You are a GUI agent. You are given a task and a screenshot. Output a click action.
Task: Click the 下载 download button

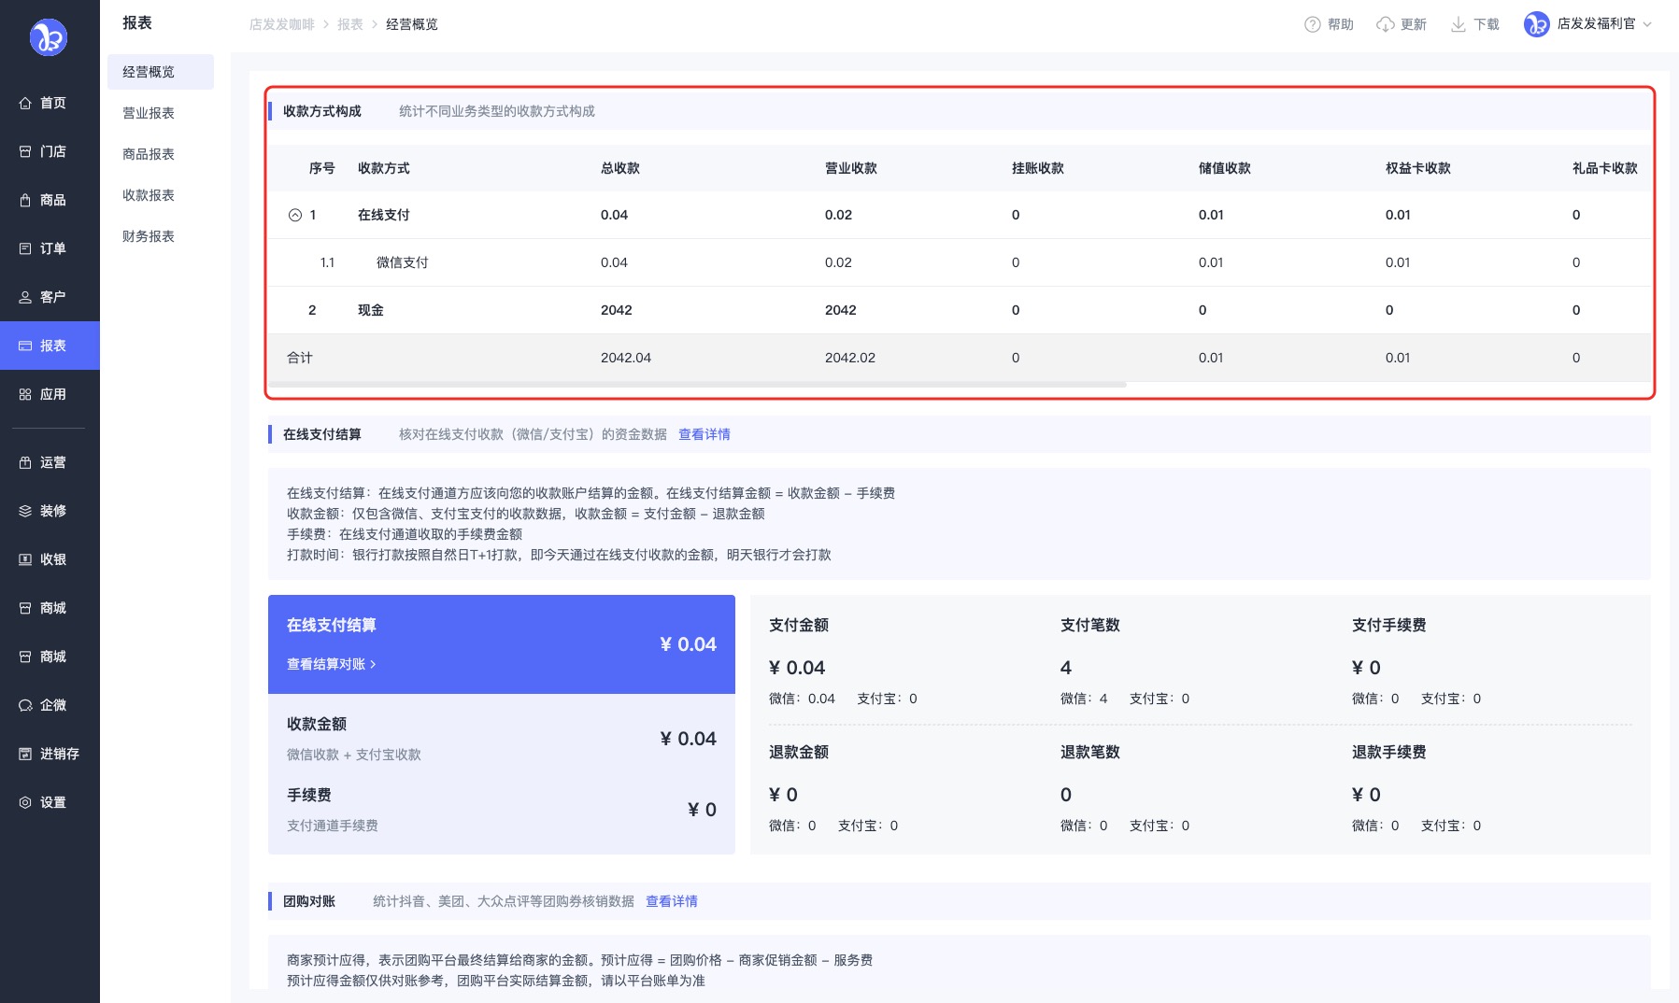pos(1474,24)
